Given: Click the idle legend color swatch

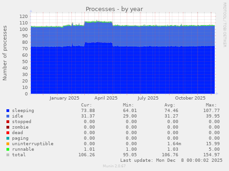Looking at the screenshot, I should (x=8, y=116).
